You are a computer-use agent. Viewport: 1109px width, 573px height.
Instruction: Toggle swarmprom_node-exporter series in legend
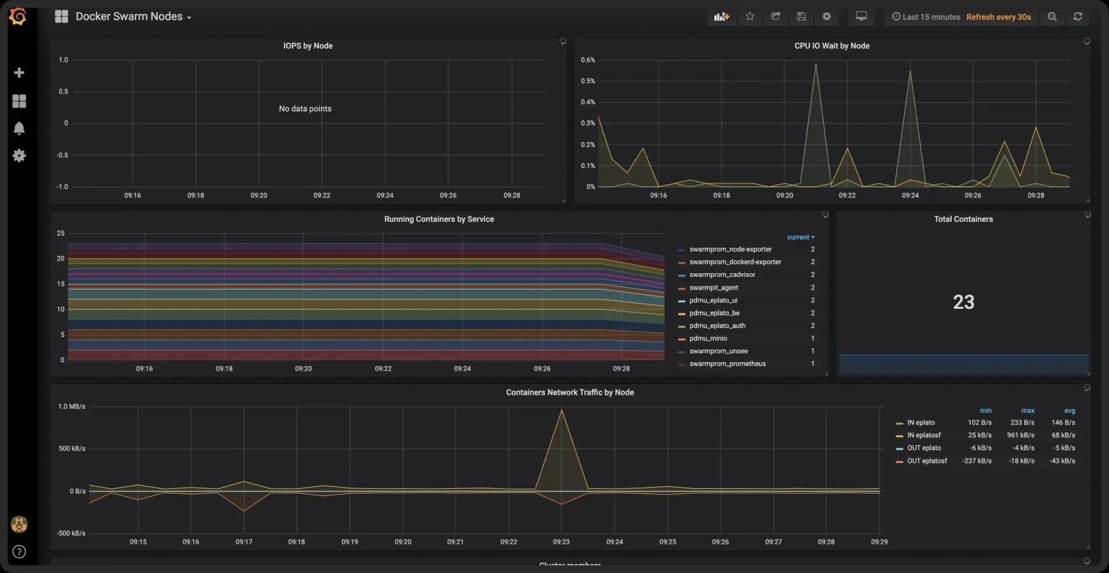coord(730,250)
